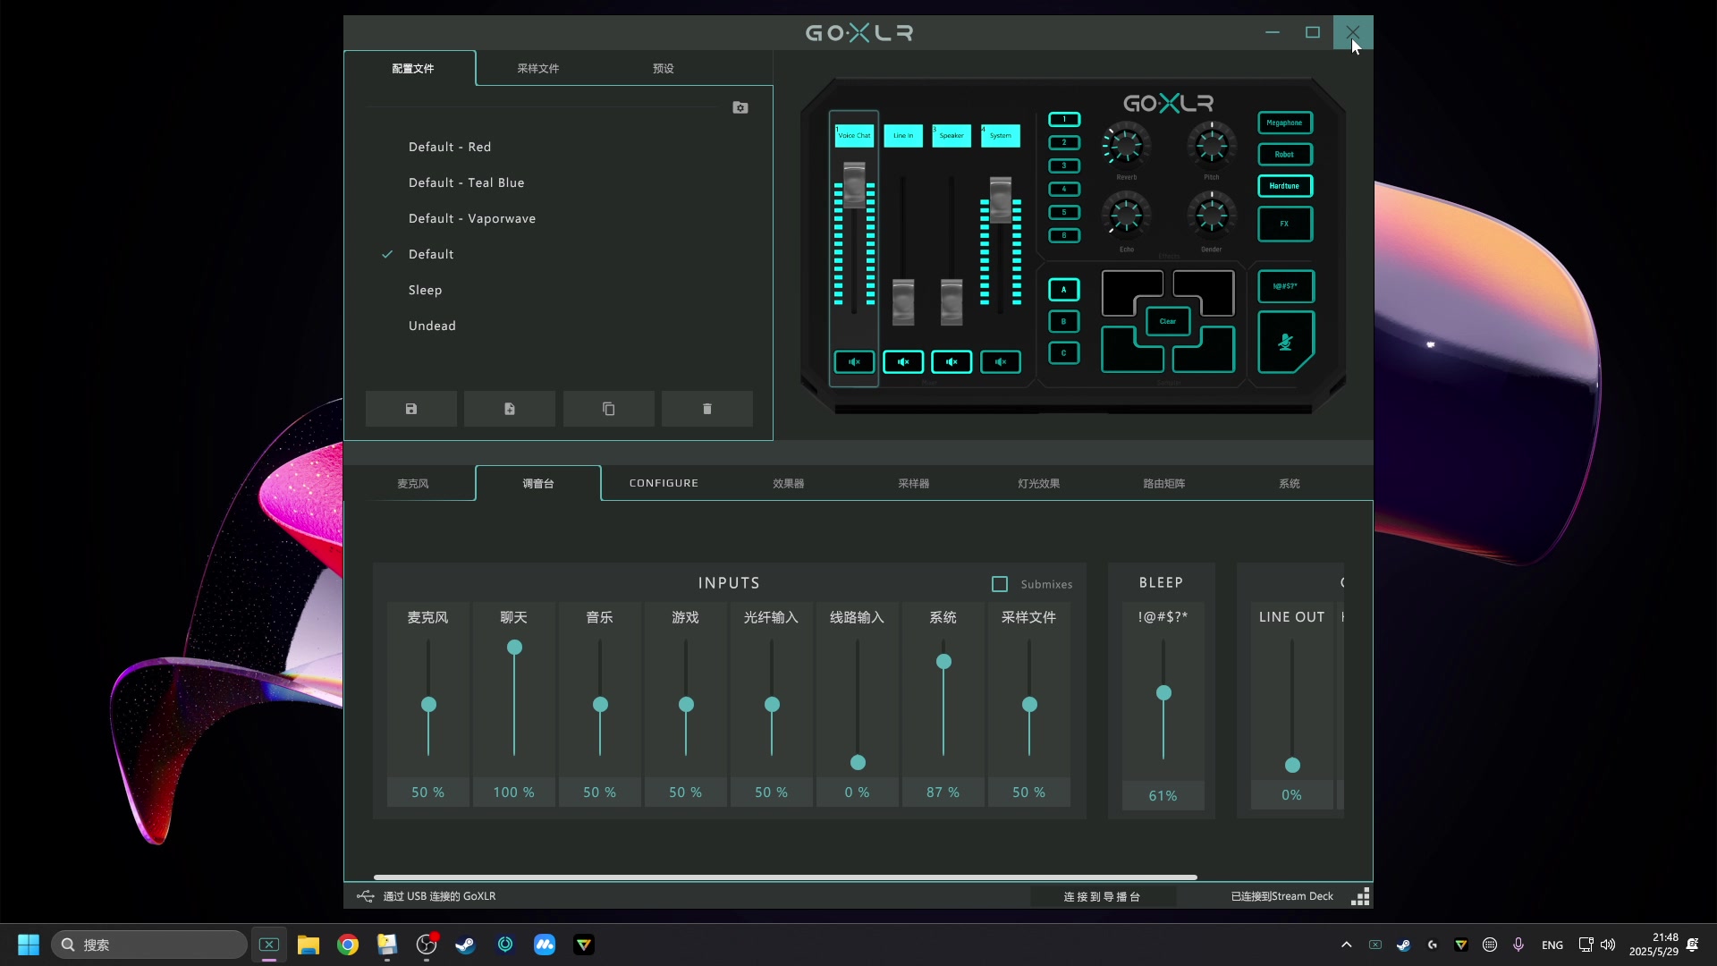Click the sampler Clear button
The height and width of the screenshot is (966, 1717).
pos(1168,321)
